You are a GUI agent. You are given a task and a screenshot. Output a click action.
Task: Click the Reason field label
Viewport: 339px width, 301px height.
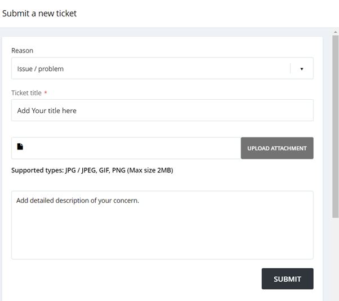23,50
